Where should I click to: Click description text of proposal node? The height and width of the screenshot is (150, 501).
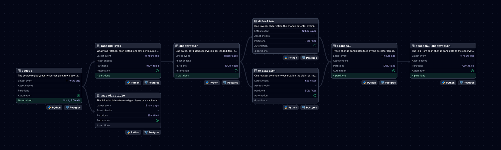coord(364,51)
